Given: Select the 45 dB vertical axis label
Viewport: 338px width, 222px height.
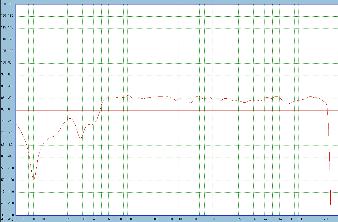Looking at the screenshot, I should point(3,192).
